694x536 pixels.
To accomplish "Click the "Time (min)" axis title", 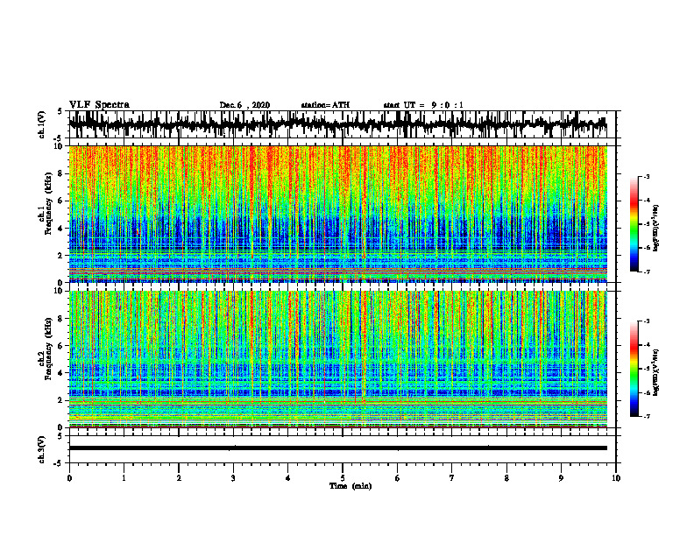I will click(351, 486).
